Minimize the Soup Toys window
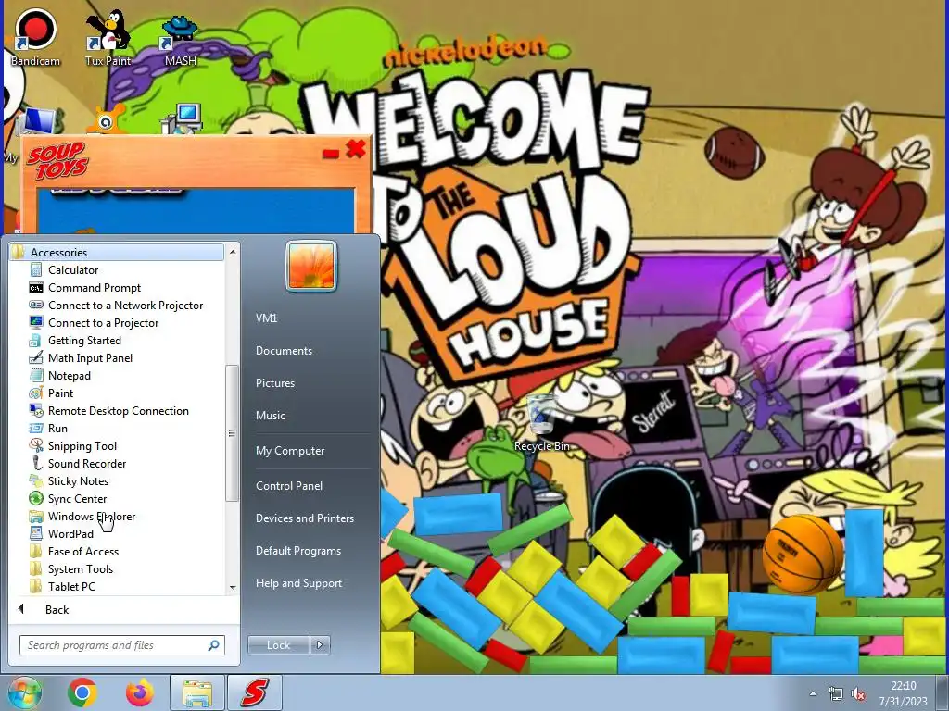The image size is (949, 711). [331, 154]
